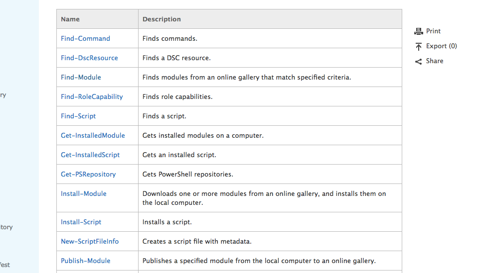Open the Print text link
This screenshot has height=273, width=478.
pyautogui.click(x=433, y=31)
